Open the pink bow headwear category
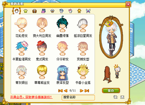 click(70, 11)
